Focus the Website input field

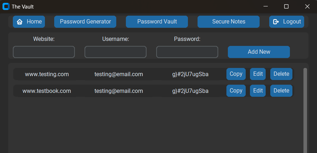coord(44,52)
